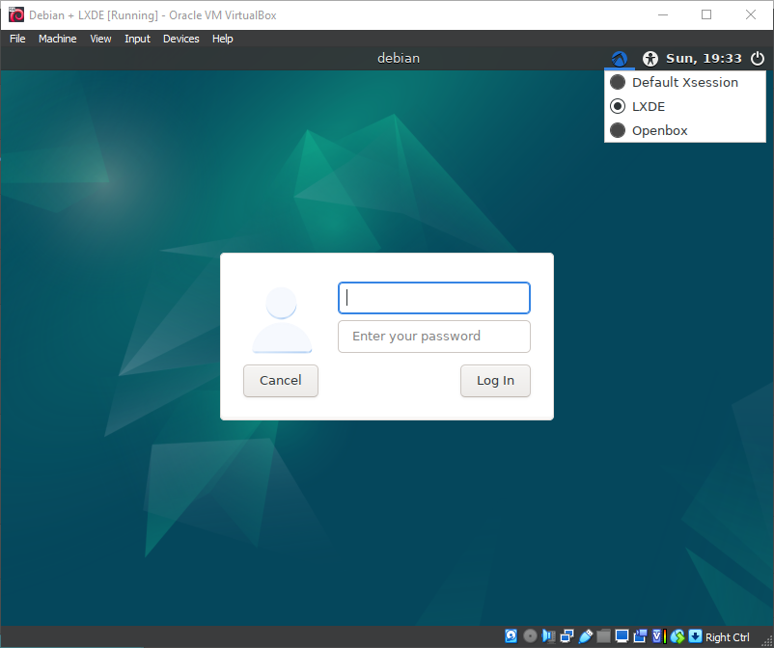Select the LXDE session radio option
Screen dimensions: 774x648
click(x=619, y=106)
